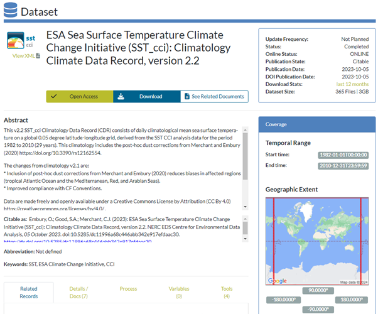Click the XML document icon
The image size is (378, 314).
click(38, 57)
